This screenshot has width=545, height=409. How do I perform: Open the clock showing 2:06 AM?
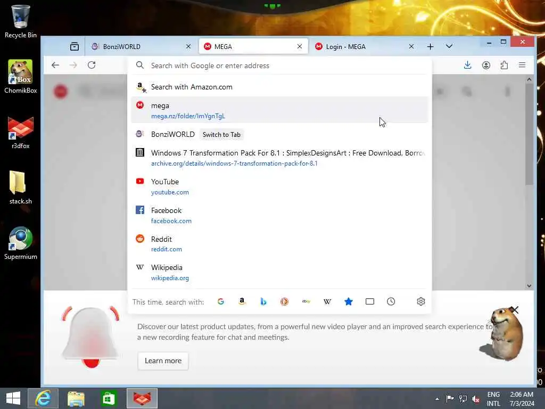point(522,399)
